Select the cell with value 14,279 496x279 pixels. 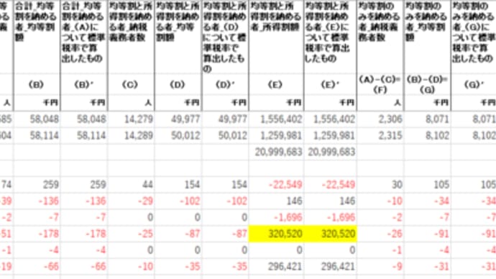pos(131,119)
